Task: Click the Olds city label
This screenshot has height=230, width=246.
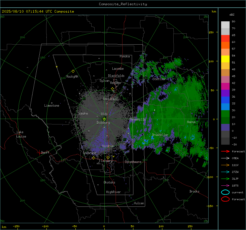Action: tap(104, 114)
